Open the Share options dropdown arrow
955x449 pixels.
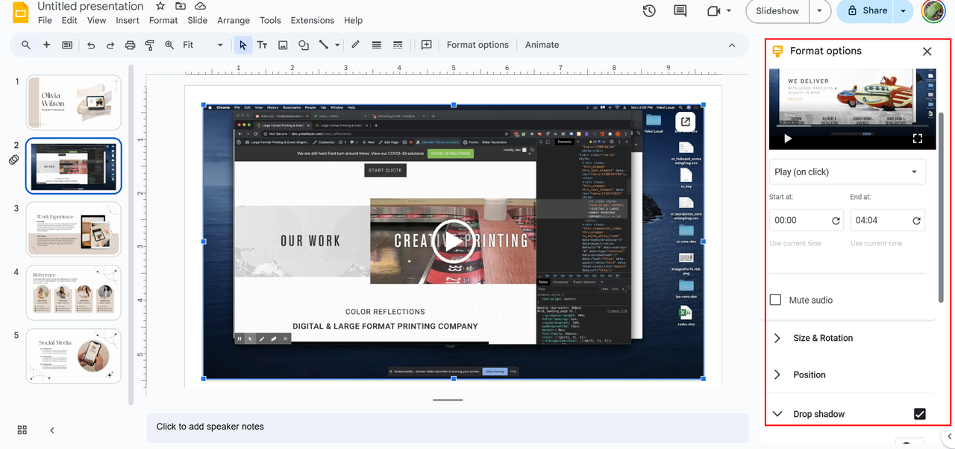coord(904,11)
